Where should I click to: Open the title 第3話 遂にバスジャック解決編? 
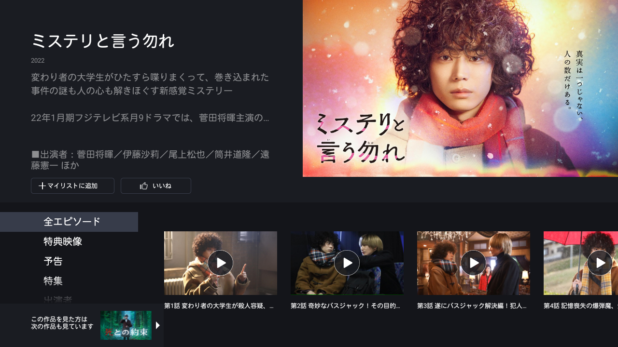[x=472, y=306]
